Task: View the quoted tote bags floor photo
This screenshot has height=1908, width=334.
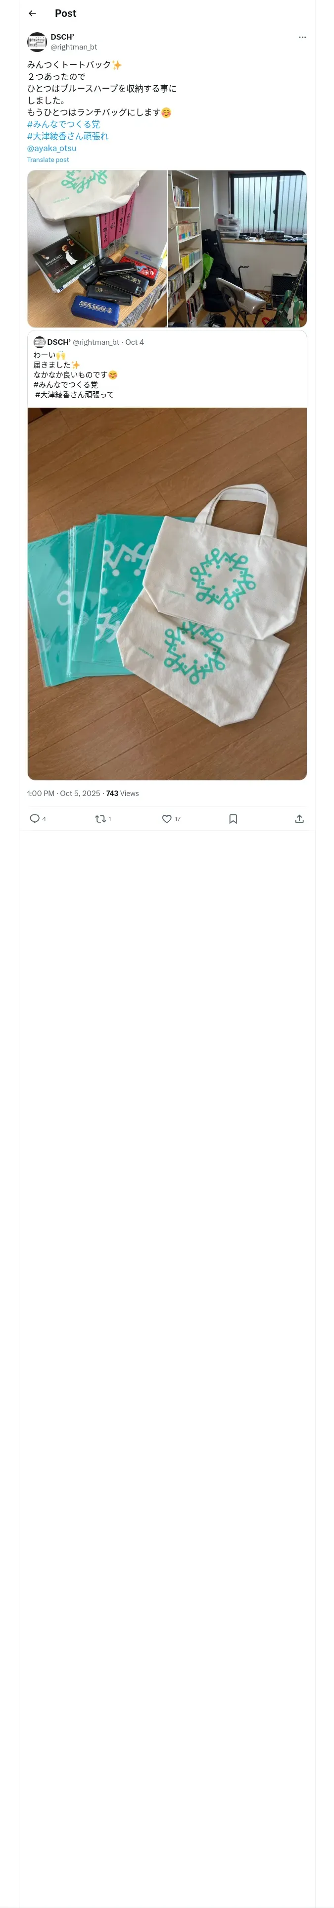Action: click(167, 593)
